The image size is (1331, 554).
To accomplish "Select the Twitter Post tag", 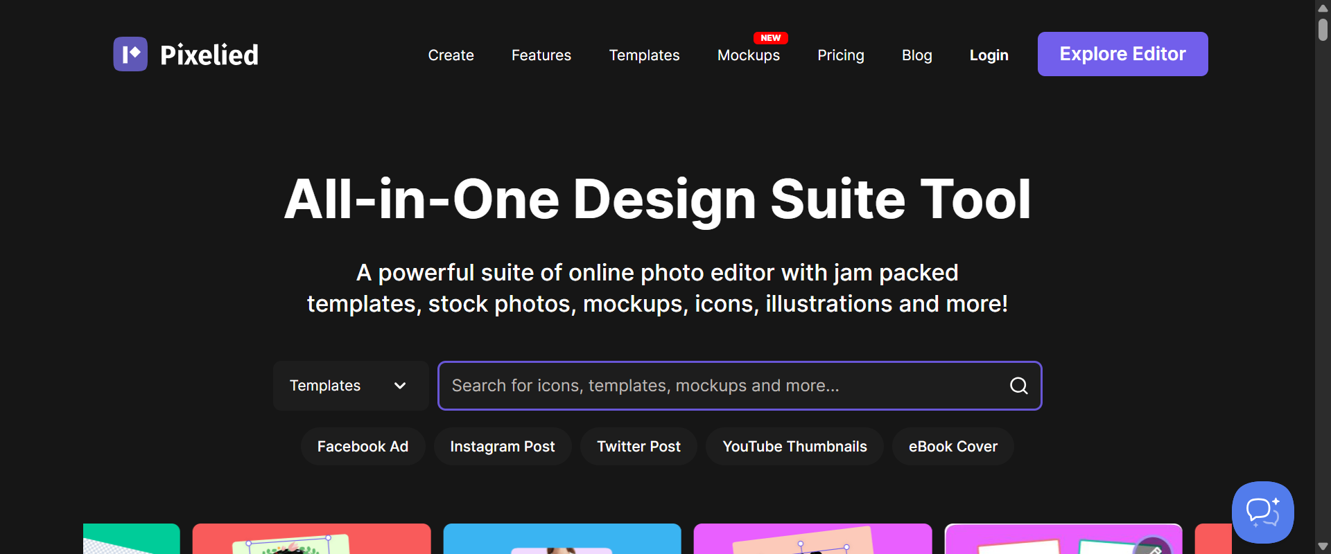I will (x=638, y=447).
